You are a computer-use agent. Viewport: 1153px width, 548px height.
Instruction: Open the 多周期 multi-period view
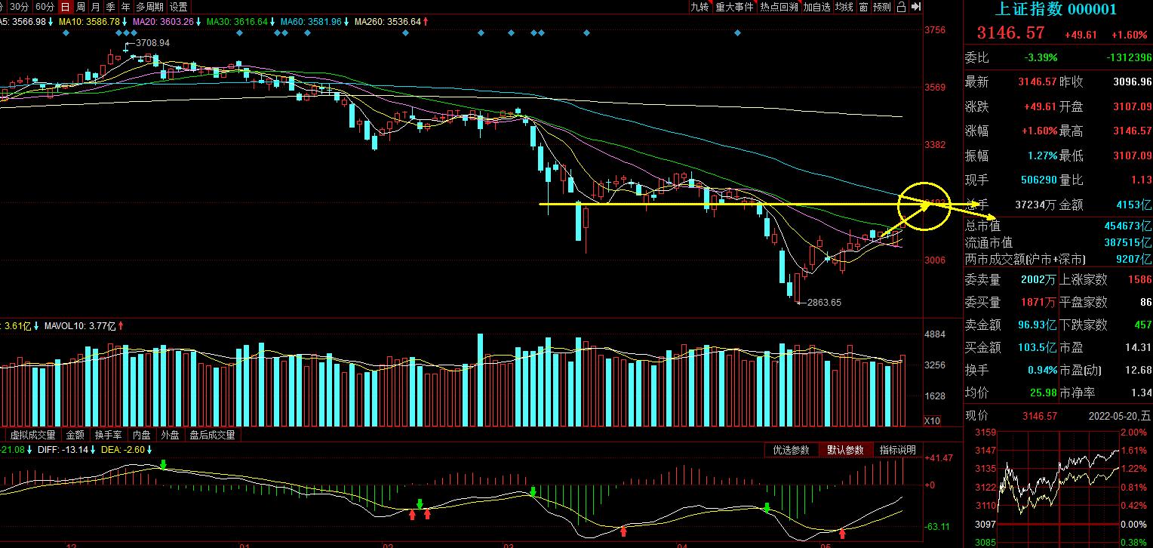[149, 7]
